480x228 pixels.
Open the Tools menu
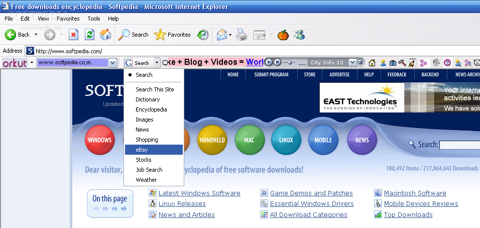[x=94, y=19]
